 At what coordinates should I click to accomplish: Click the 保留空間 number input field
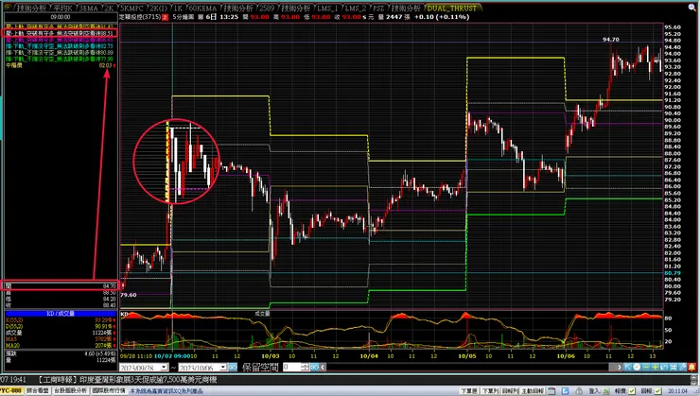(291, 367)
